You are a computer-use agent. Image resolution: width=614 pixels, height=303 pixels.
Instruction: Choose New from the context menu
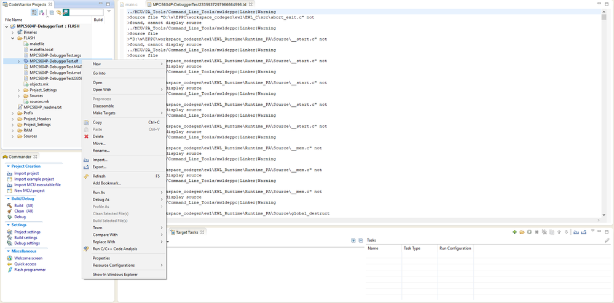pos(124,64)
